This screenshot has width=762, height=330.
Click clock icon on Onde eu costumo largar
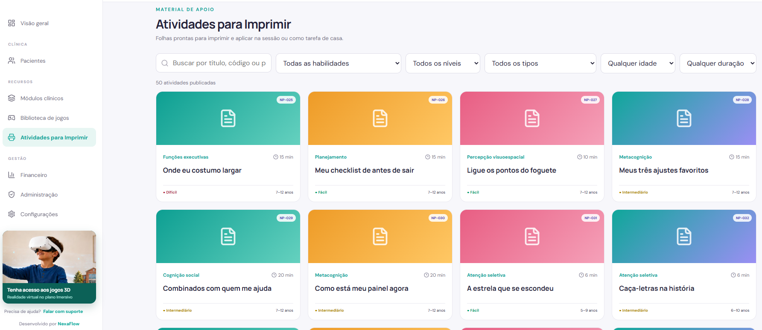coord(276,157)
